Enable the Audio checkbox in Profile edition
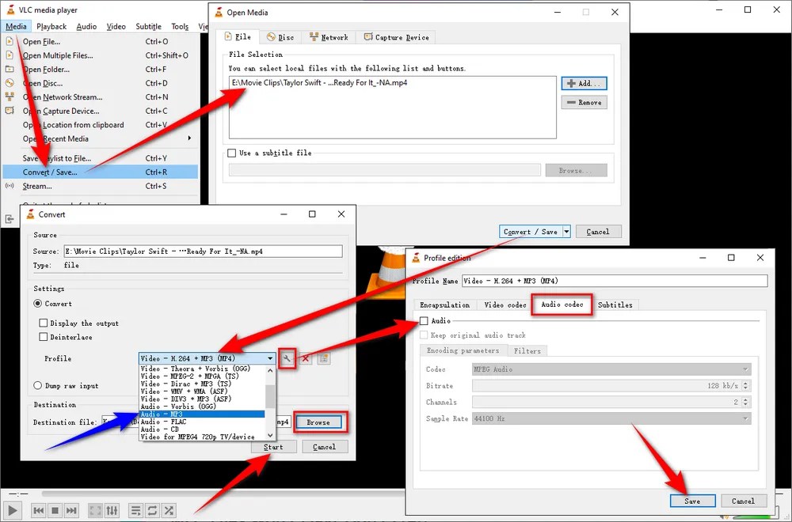792x522 pixels. [424, 321]
